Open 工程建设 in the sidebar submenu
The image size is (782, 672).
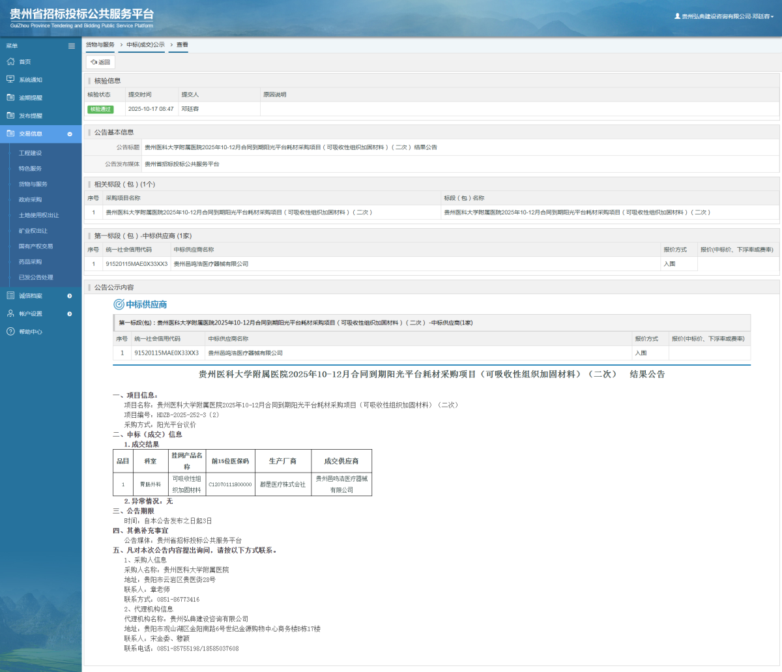tap(30, 153)
